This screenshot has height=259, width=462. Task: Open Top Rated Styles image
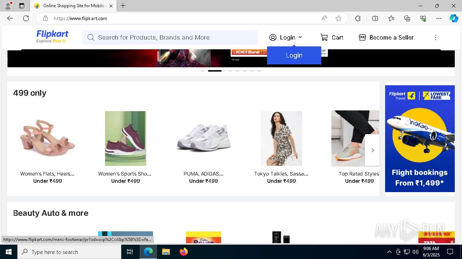(x=355, y=138)
